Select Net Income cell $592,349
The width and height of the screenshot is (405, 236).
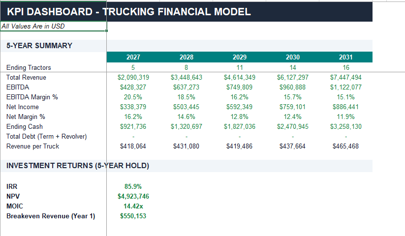(240, 107)
